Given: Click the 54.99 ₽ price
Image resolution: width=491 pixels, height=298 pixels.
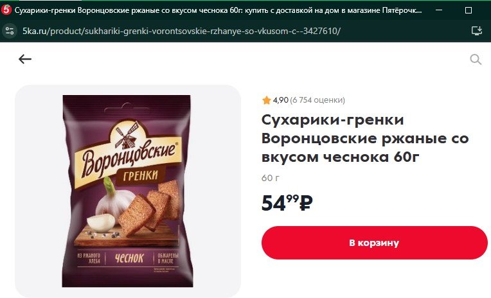Looking at the screenshot, I should click(x=287, y=203).
